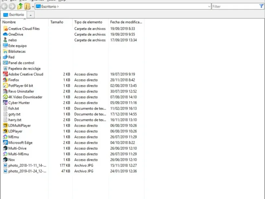This screenshot has width=265, height=199.
Task: Expand the address bar history dropdown
Action: 209,6
